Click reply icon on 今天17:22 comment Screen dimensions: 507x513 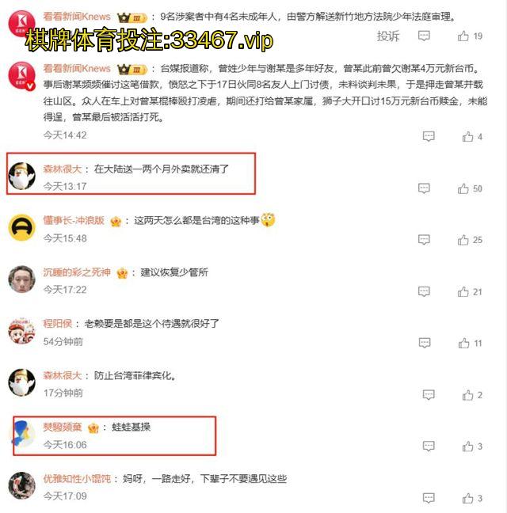pyautogui.click(x=424, y=291)
